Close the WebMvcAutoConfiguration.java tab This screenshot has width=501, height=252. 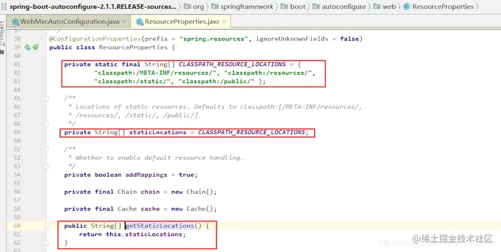pyautogui.click(x=124, y=22)
